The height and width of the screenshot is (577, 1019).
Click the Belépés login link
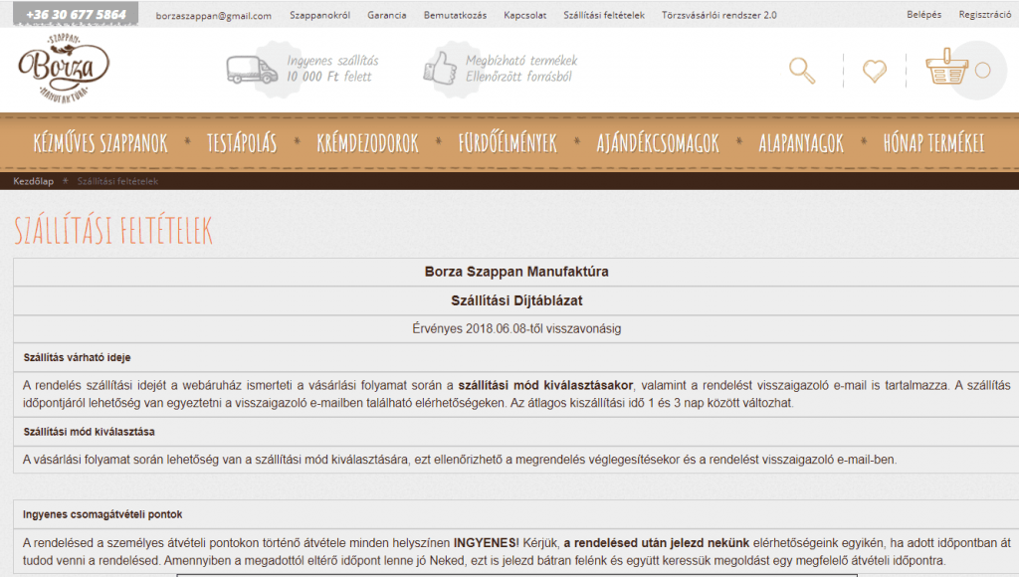coord(924,14)
